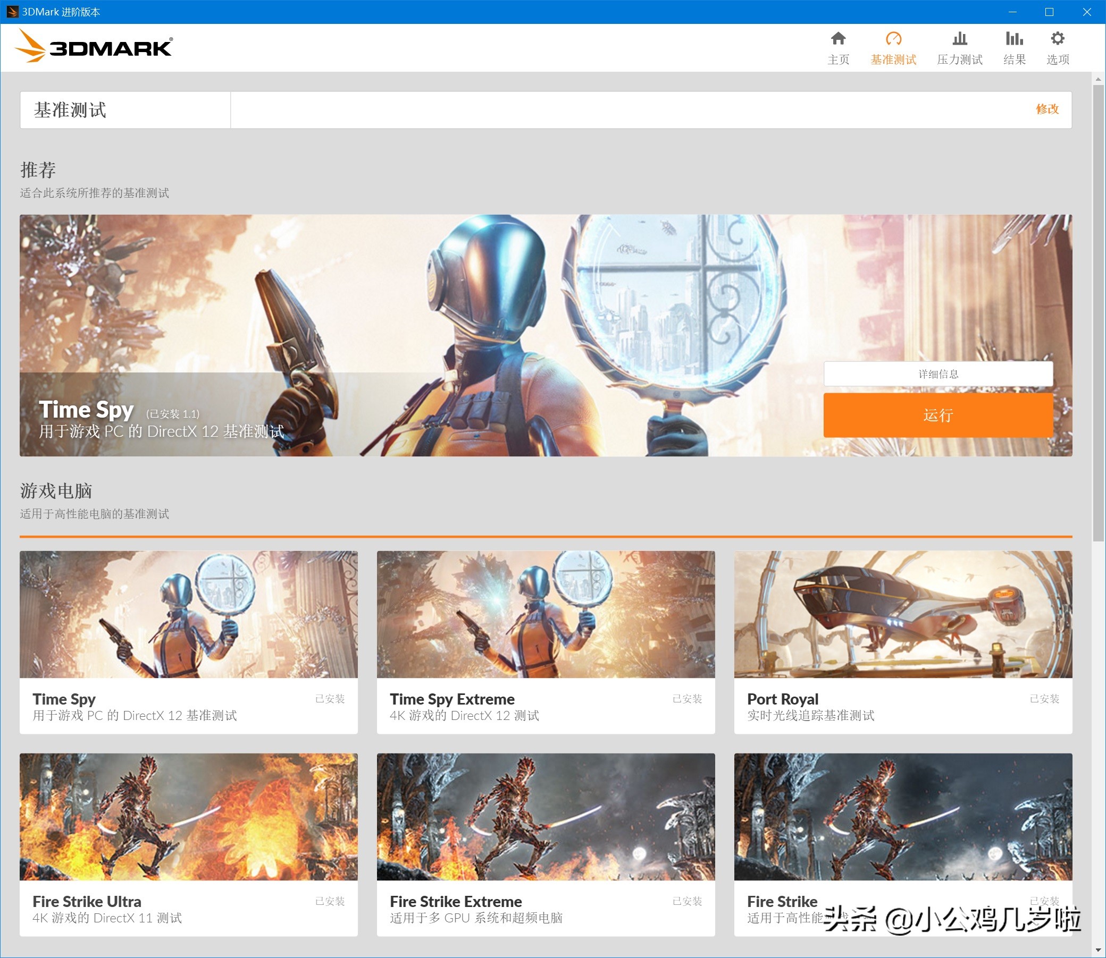Screen dimensions: 1106x958
Task: Click the 3DMark title bar app icon
Action: click(12, 12)
